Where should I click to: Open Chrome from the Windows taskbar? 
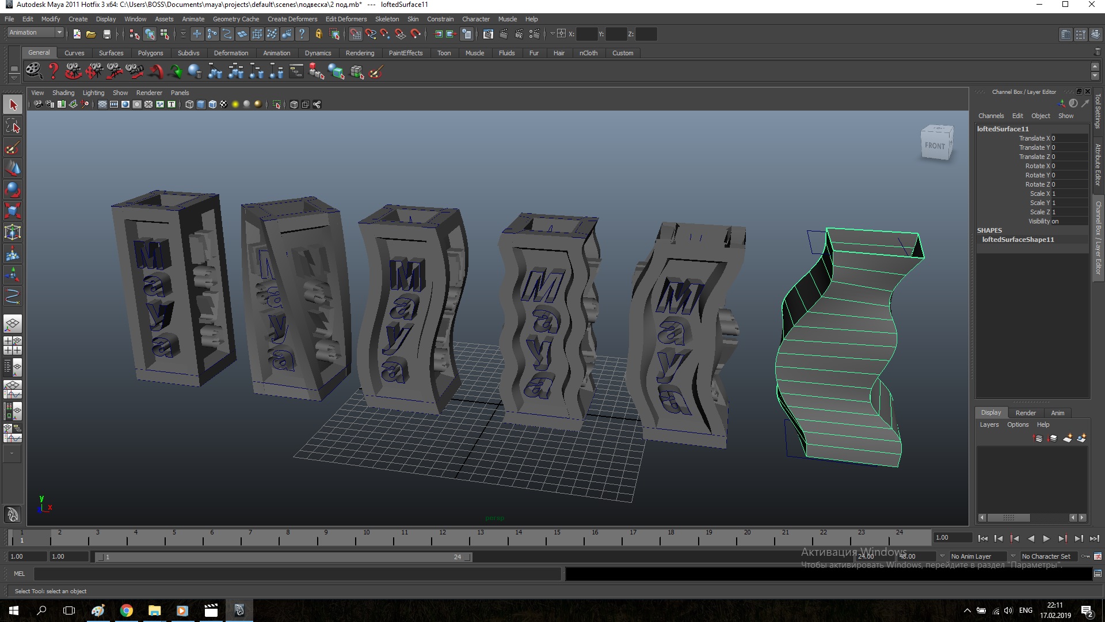coord(127,610)
